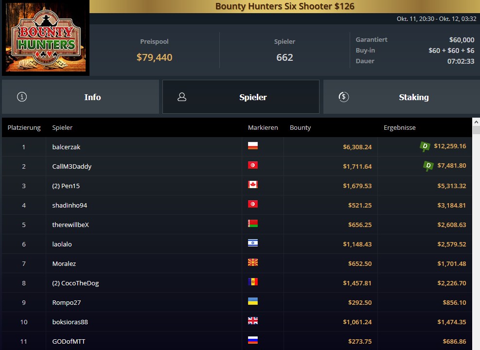
Task: Click the info circle icon
Action: pos(22,97)
